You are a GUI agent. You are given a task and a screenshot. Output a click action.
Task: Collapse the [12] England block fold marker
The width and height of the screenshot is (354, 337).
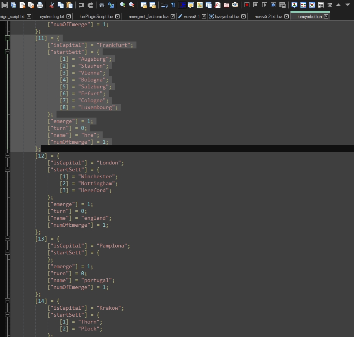point(7,156)
